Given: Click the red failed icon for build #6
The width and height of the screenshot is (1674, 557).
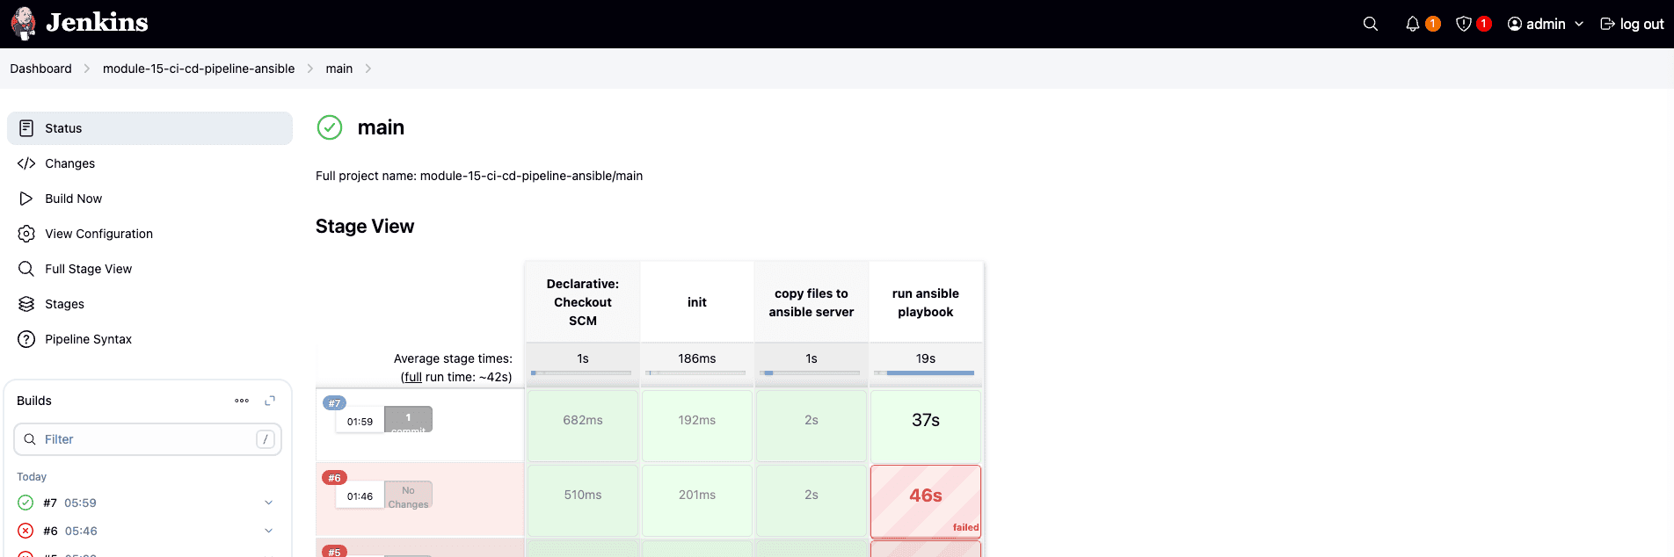Looking at the screenshot, I should pyautogui.click(x=25, y=531).
